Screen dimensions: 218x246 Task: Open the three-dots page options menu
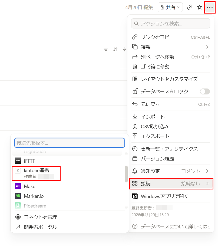(210, 7)
